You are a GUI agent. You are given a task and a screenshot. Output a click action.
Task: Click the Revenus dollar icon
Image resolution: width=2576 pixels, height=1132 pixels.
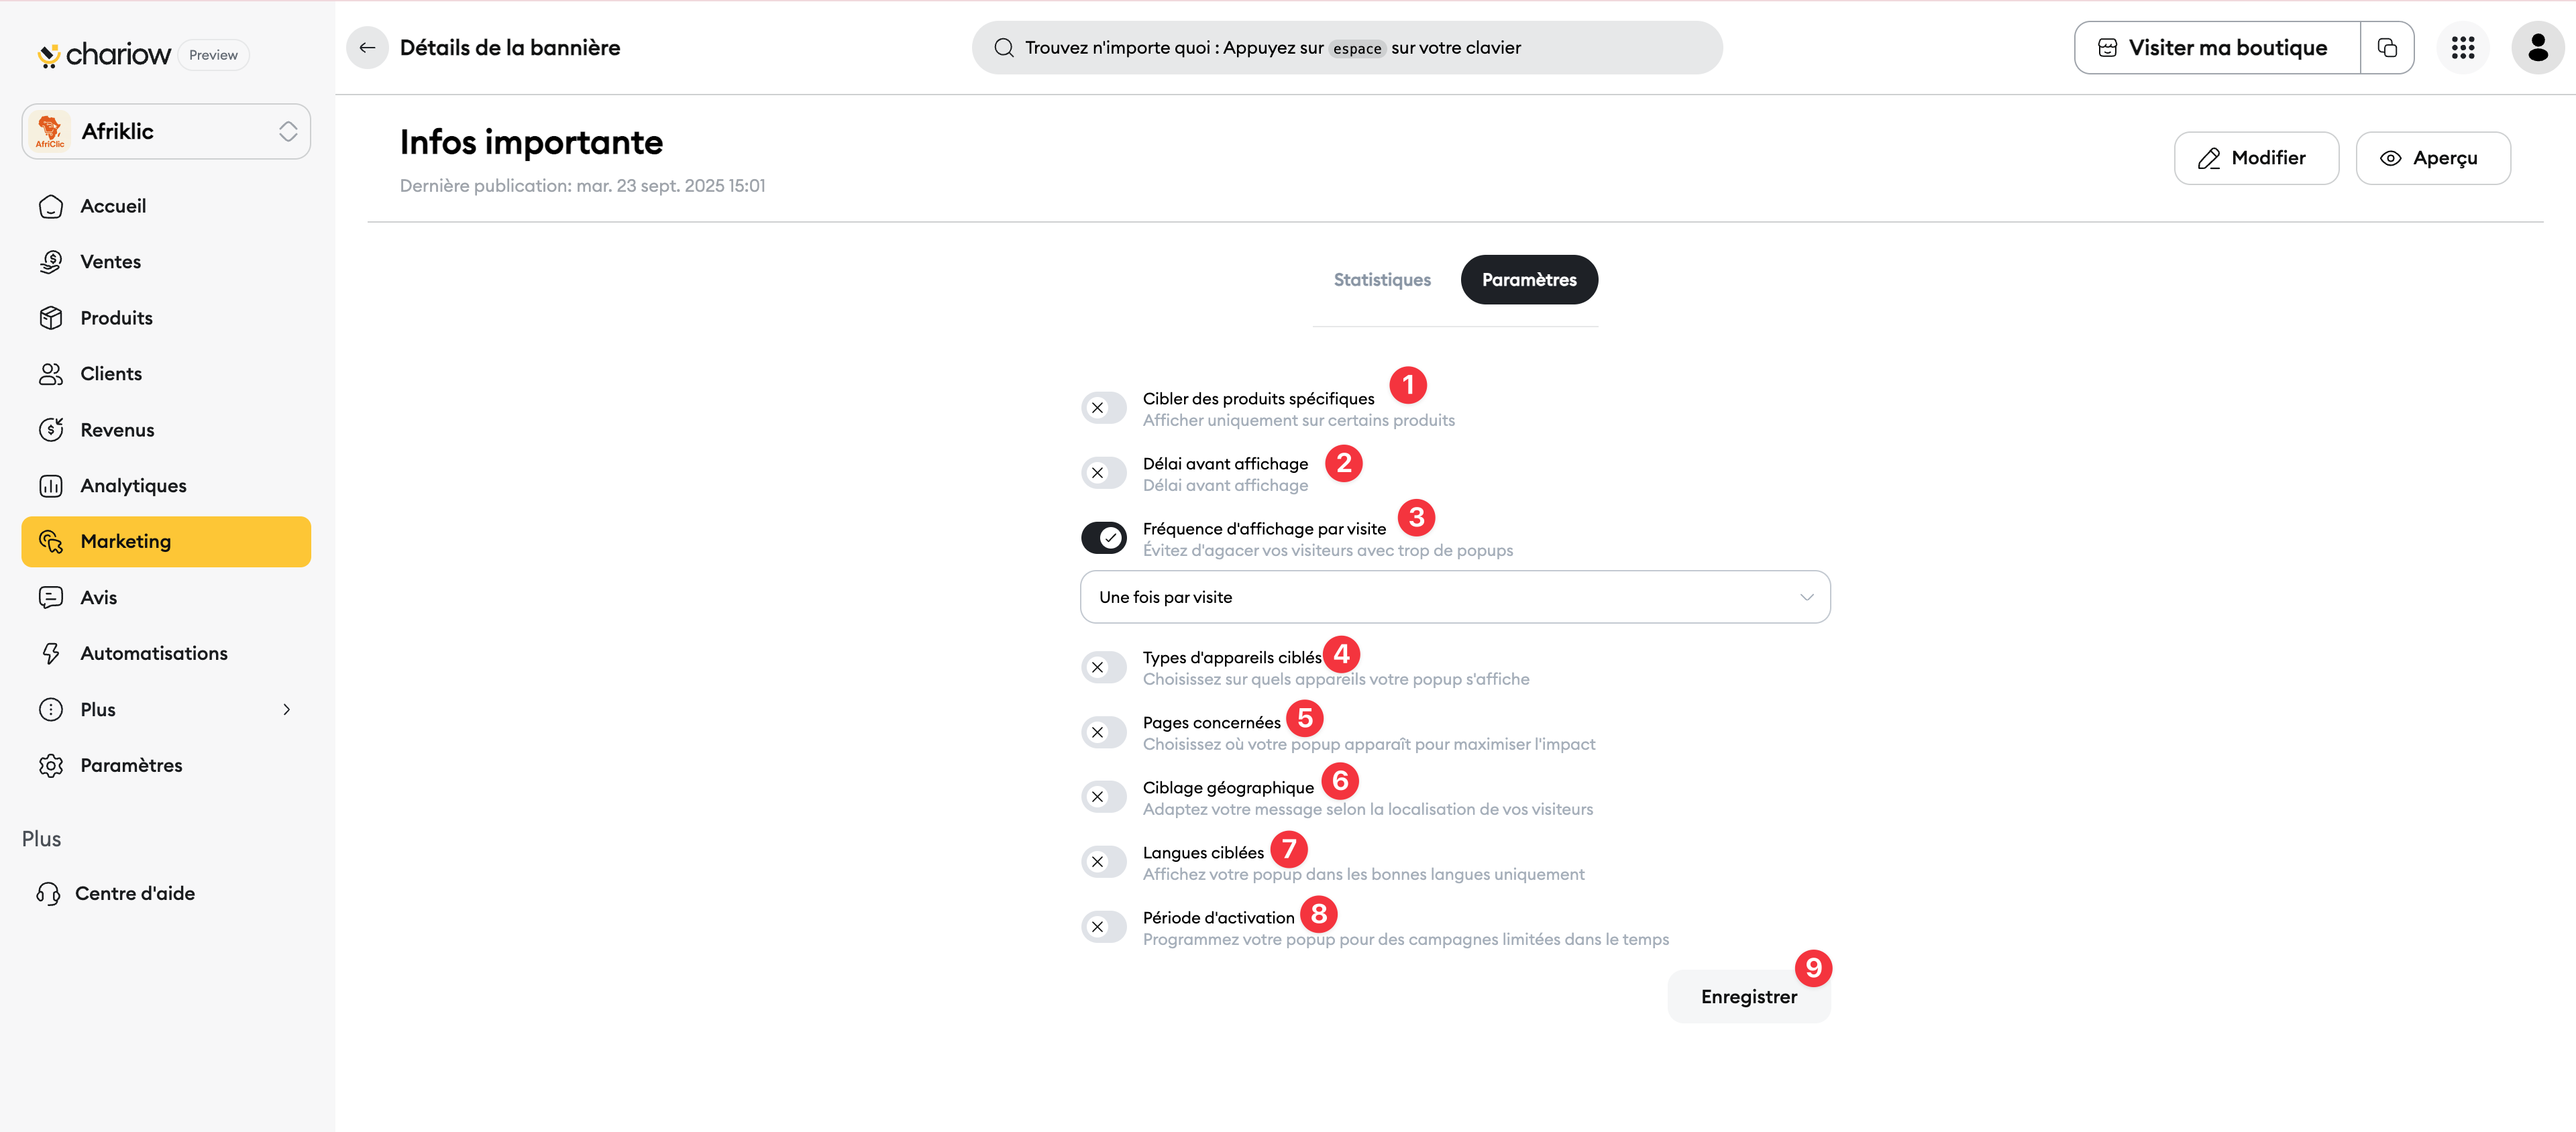tap(51, 430)
